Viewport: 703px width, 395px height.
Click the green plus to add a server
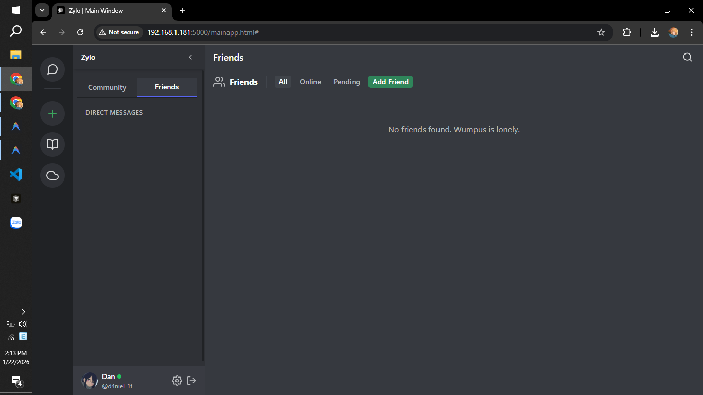click(52, 114)
